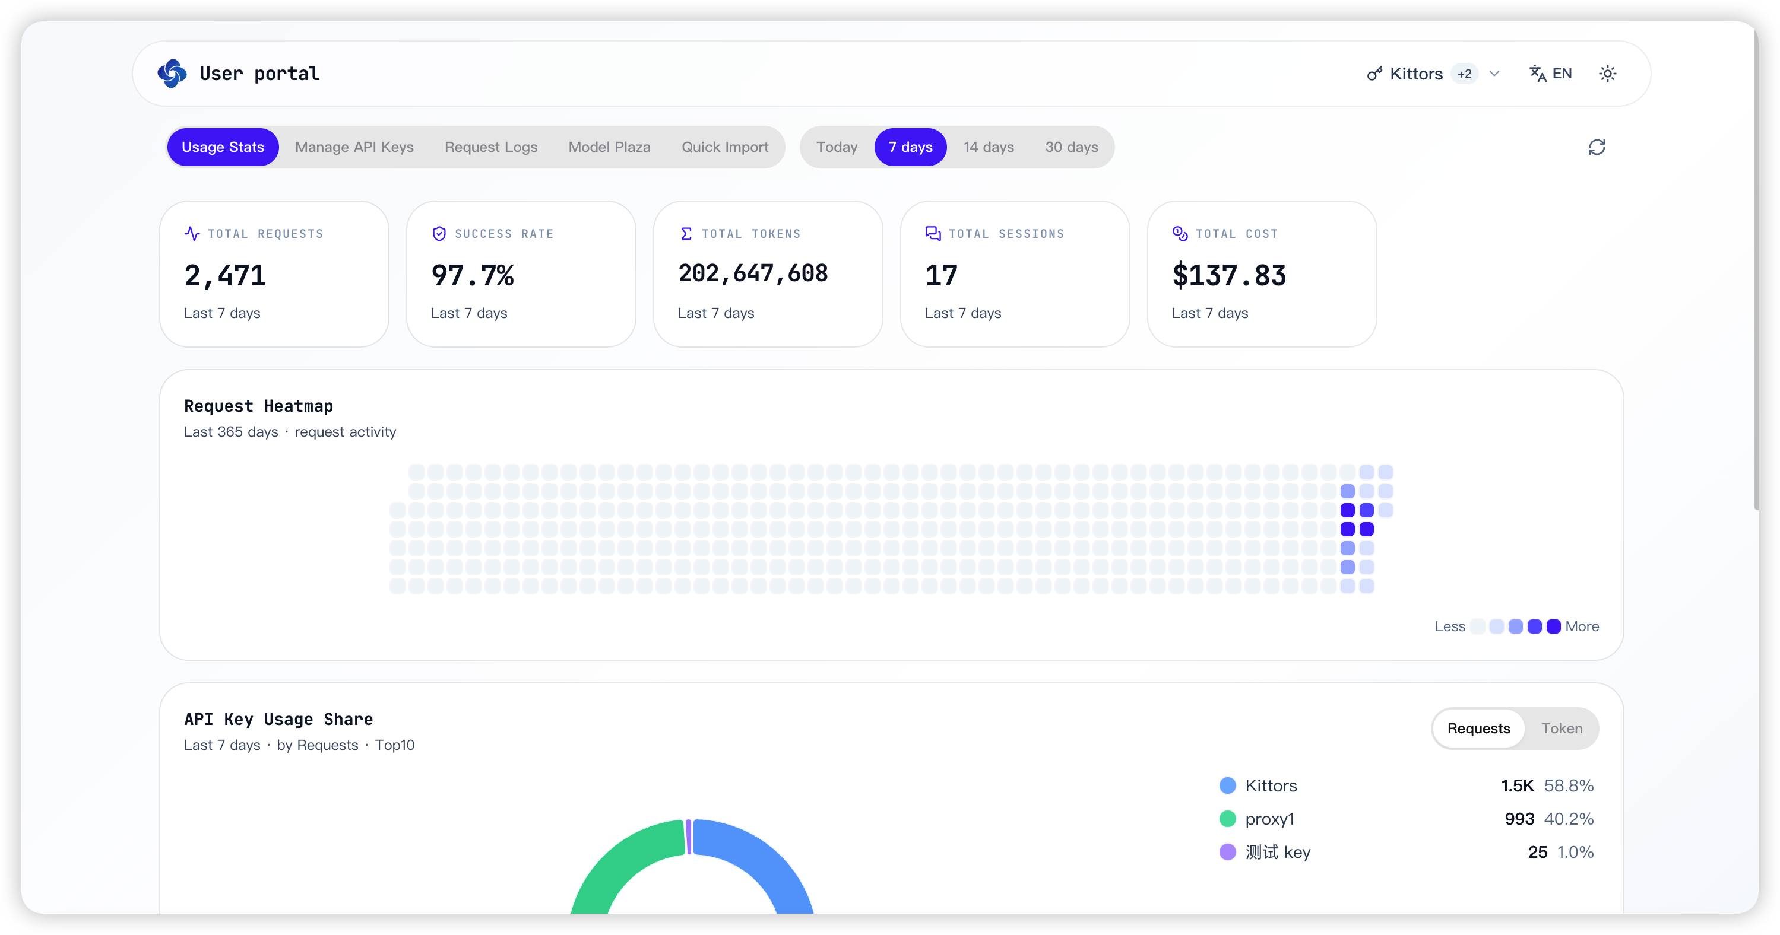Screen dimensions: 1780x935
Task: Click the 97.7% success rate value
Action: coord(473,275)
